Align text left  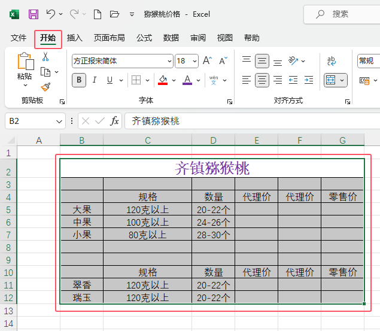(247, 80)
